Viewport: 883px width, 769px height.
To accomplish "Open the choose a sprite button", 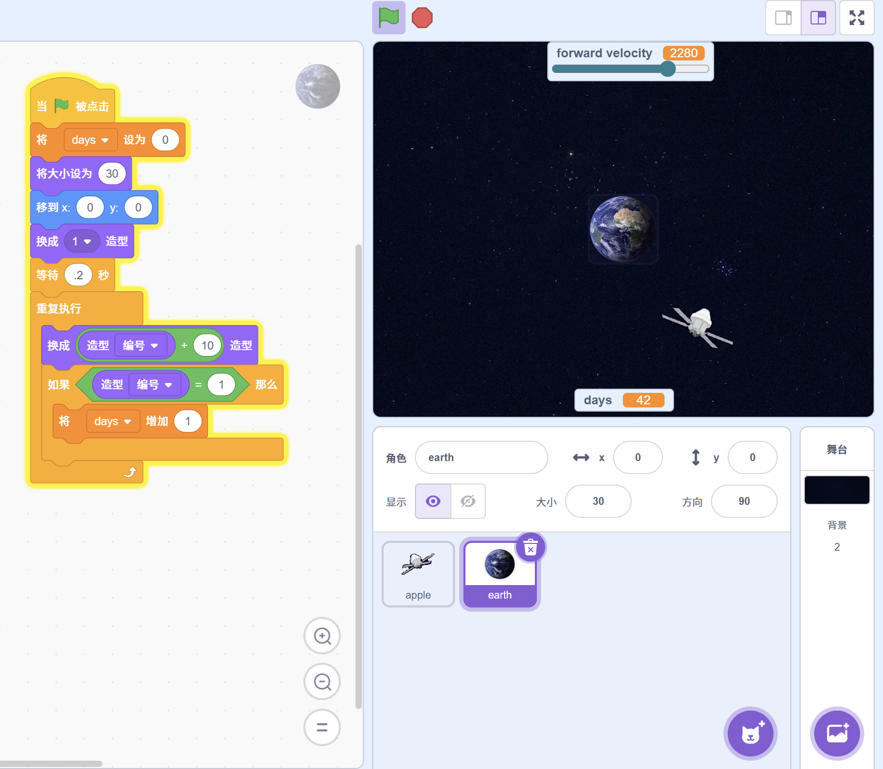I will tap(750, 734).
